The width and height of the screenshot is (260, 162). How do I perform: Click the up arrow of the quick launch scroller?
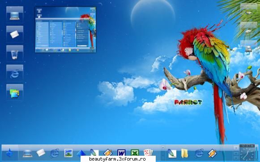point(163,147)
